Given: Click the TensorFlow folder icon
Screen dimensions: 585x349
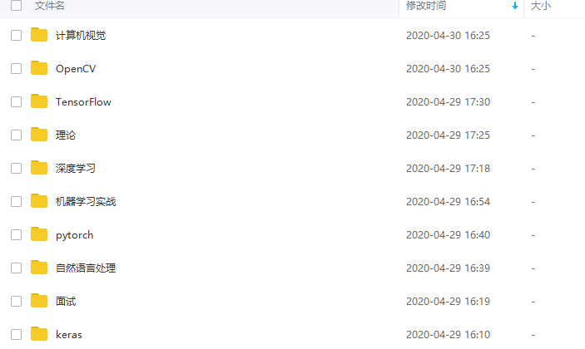Looking at the screenshot, I should click(x=39, y=101).
